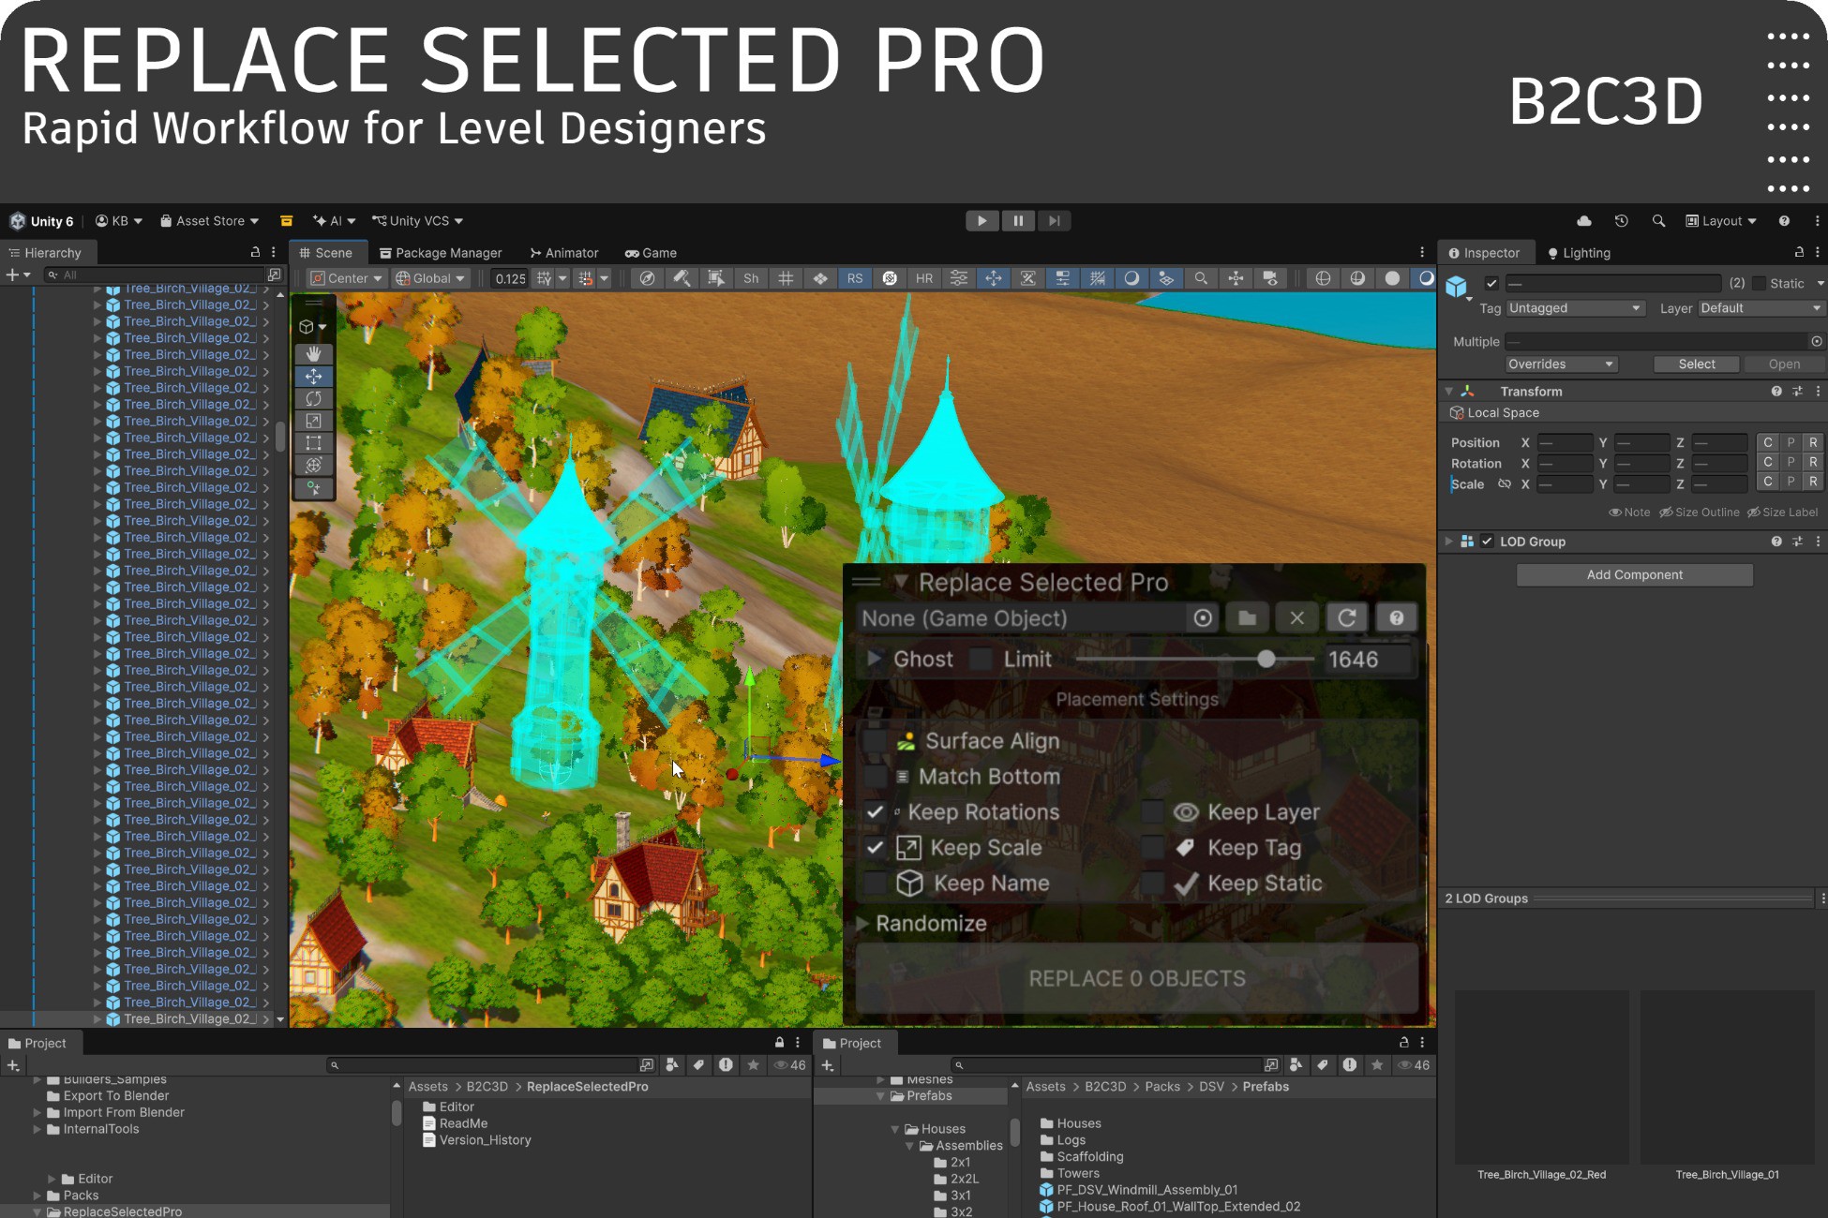The height and width of the screenshot is (1218, 1828).
Task: Click the Play button
Action: coord(982,221)
